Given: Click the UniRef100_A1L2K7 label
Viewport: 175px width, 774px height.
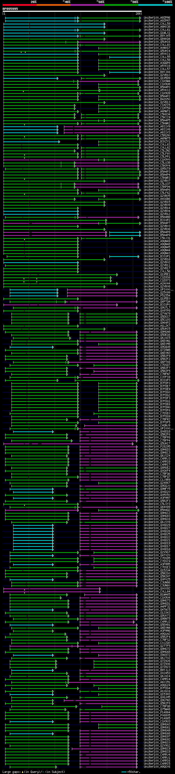Looking at the screenshot, I should tap(157, 326).
